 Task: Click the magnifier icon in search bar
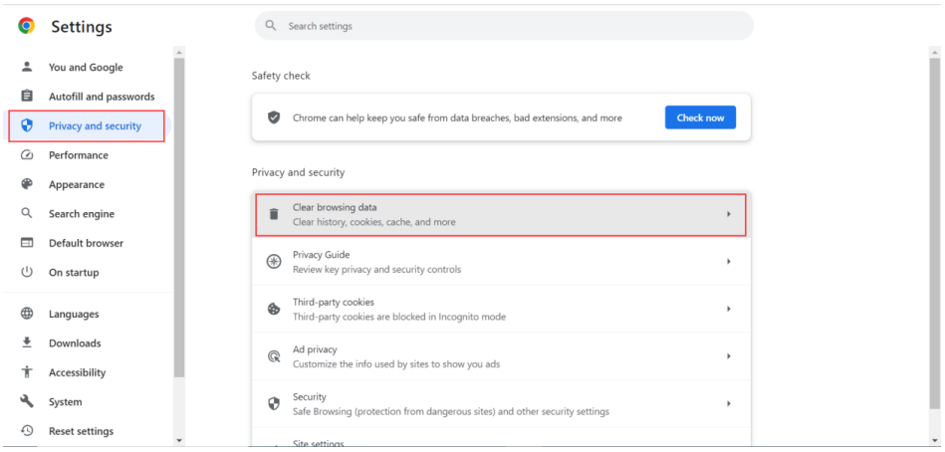click(x=271, y=26)
